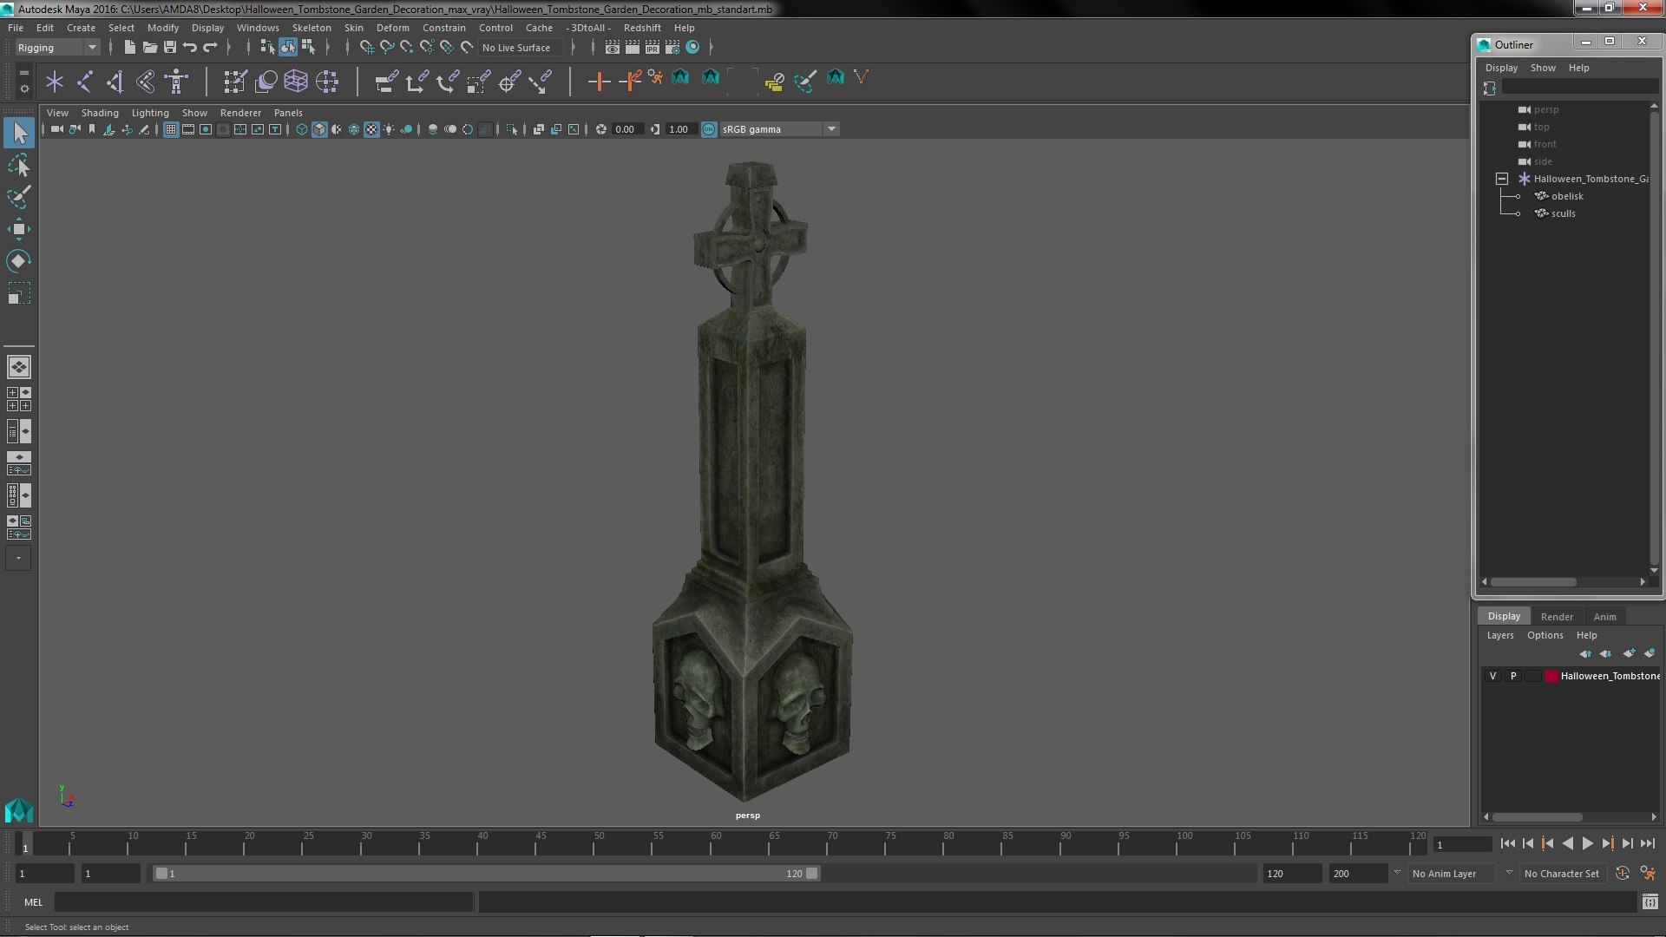Toggle textured display in viewport

click(371, 129)
